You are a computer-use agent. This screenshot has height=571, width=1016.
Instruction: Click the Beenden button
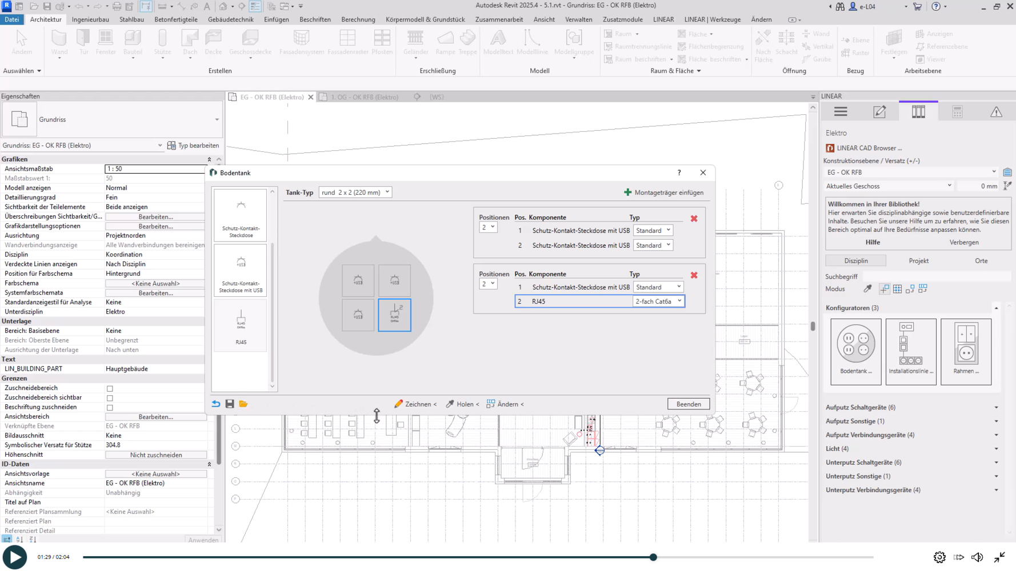click(x=688, y=404)
